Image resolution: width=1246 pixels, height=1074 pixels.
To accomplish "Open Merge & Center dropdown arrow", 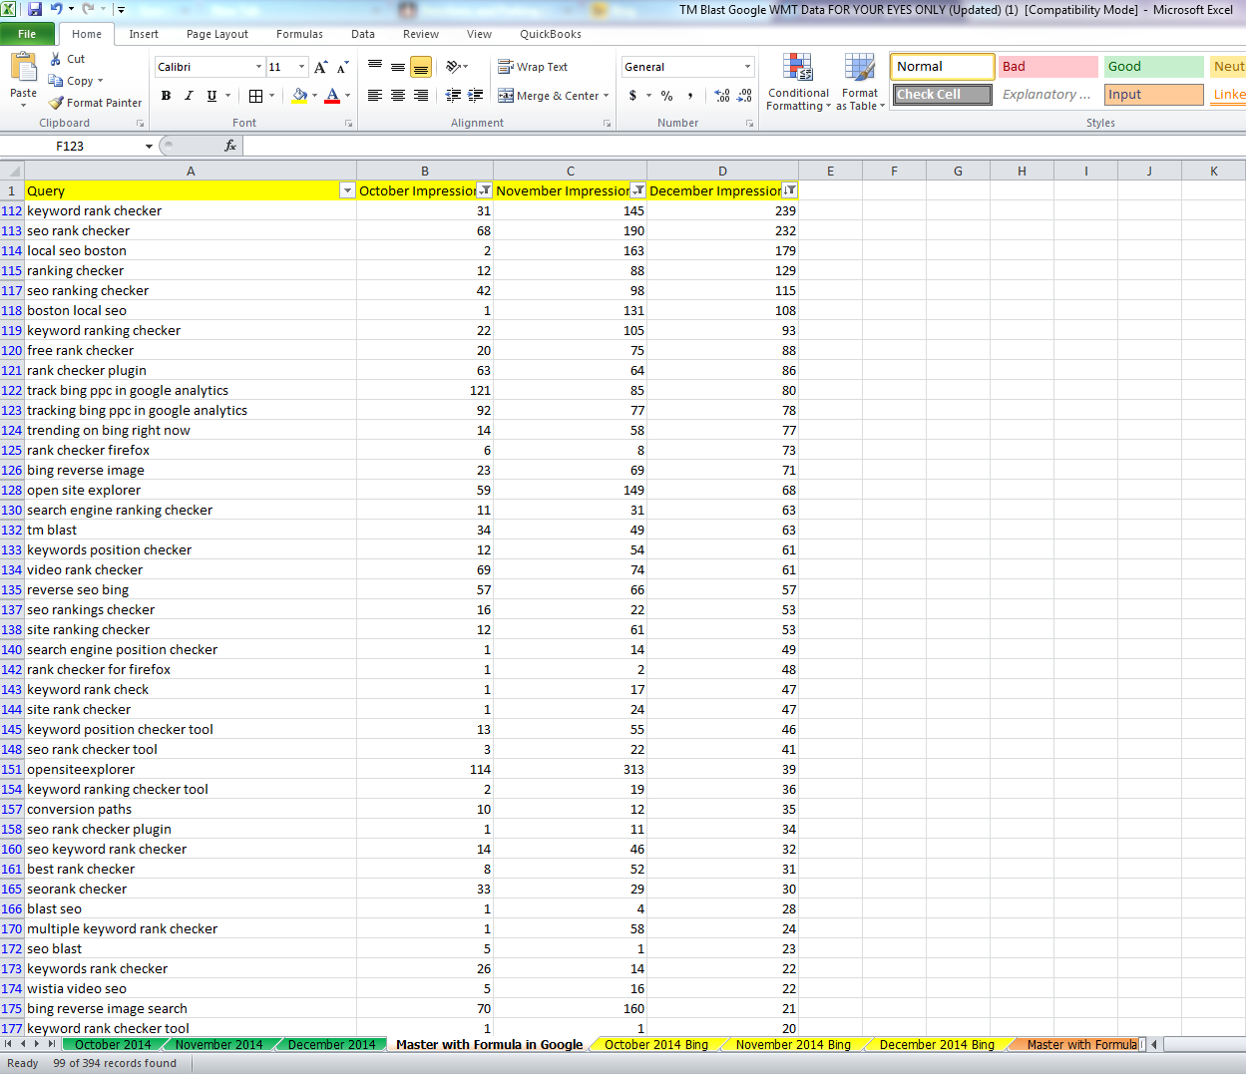I will tap(606, 96).
